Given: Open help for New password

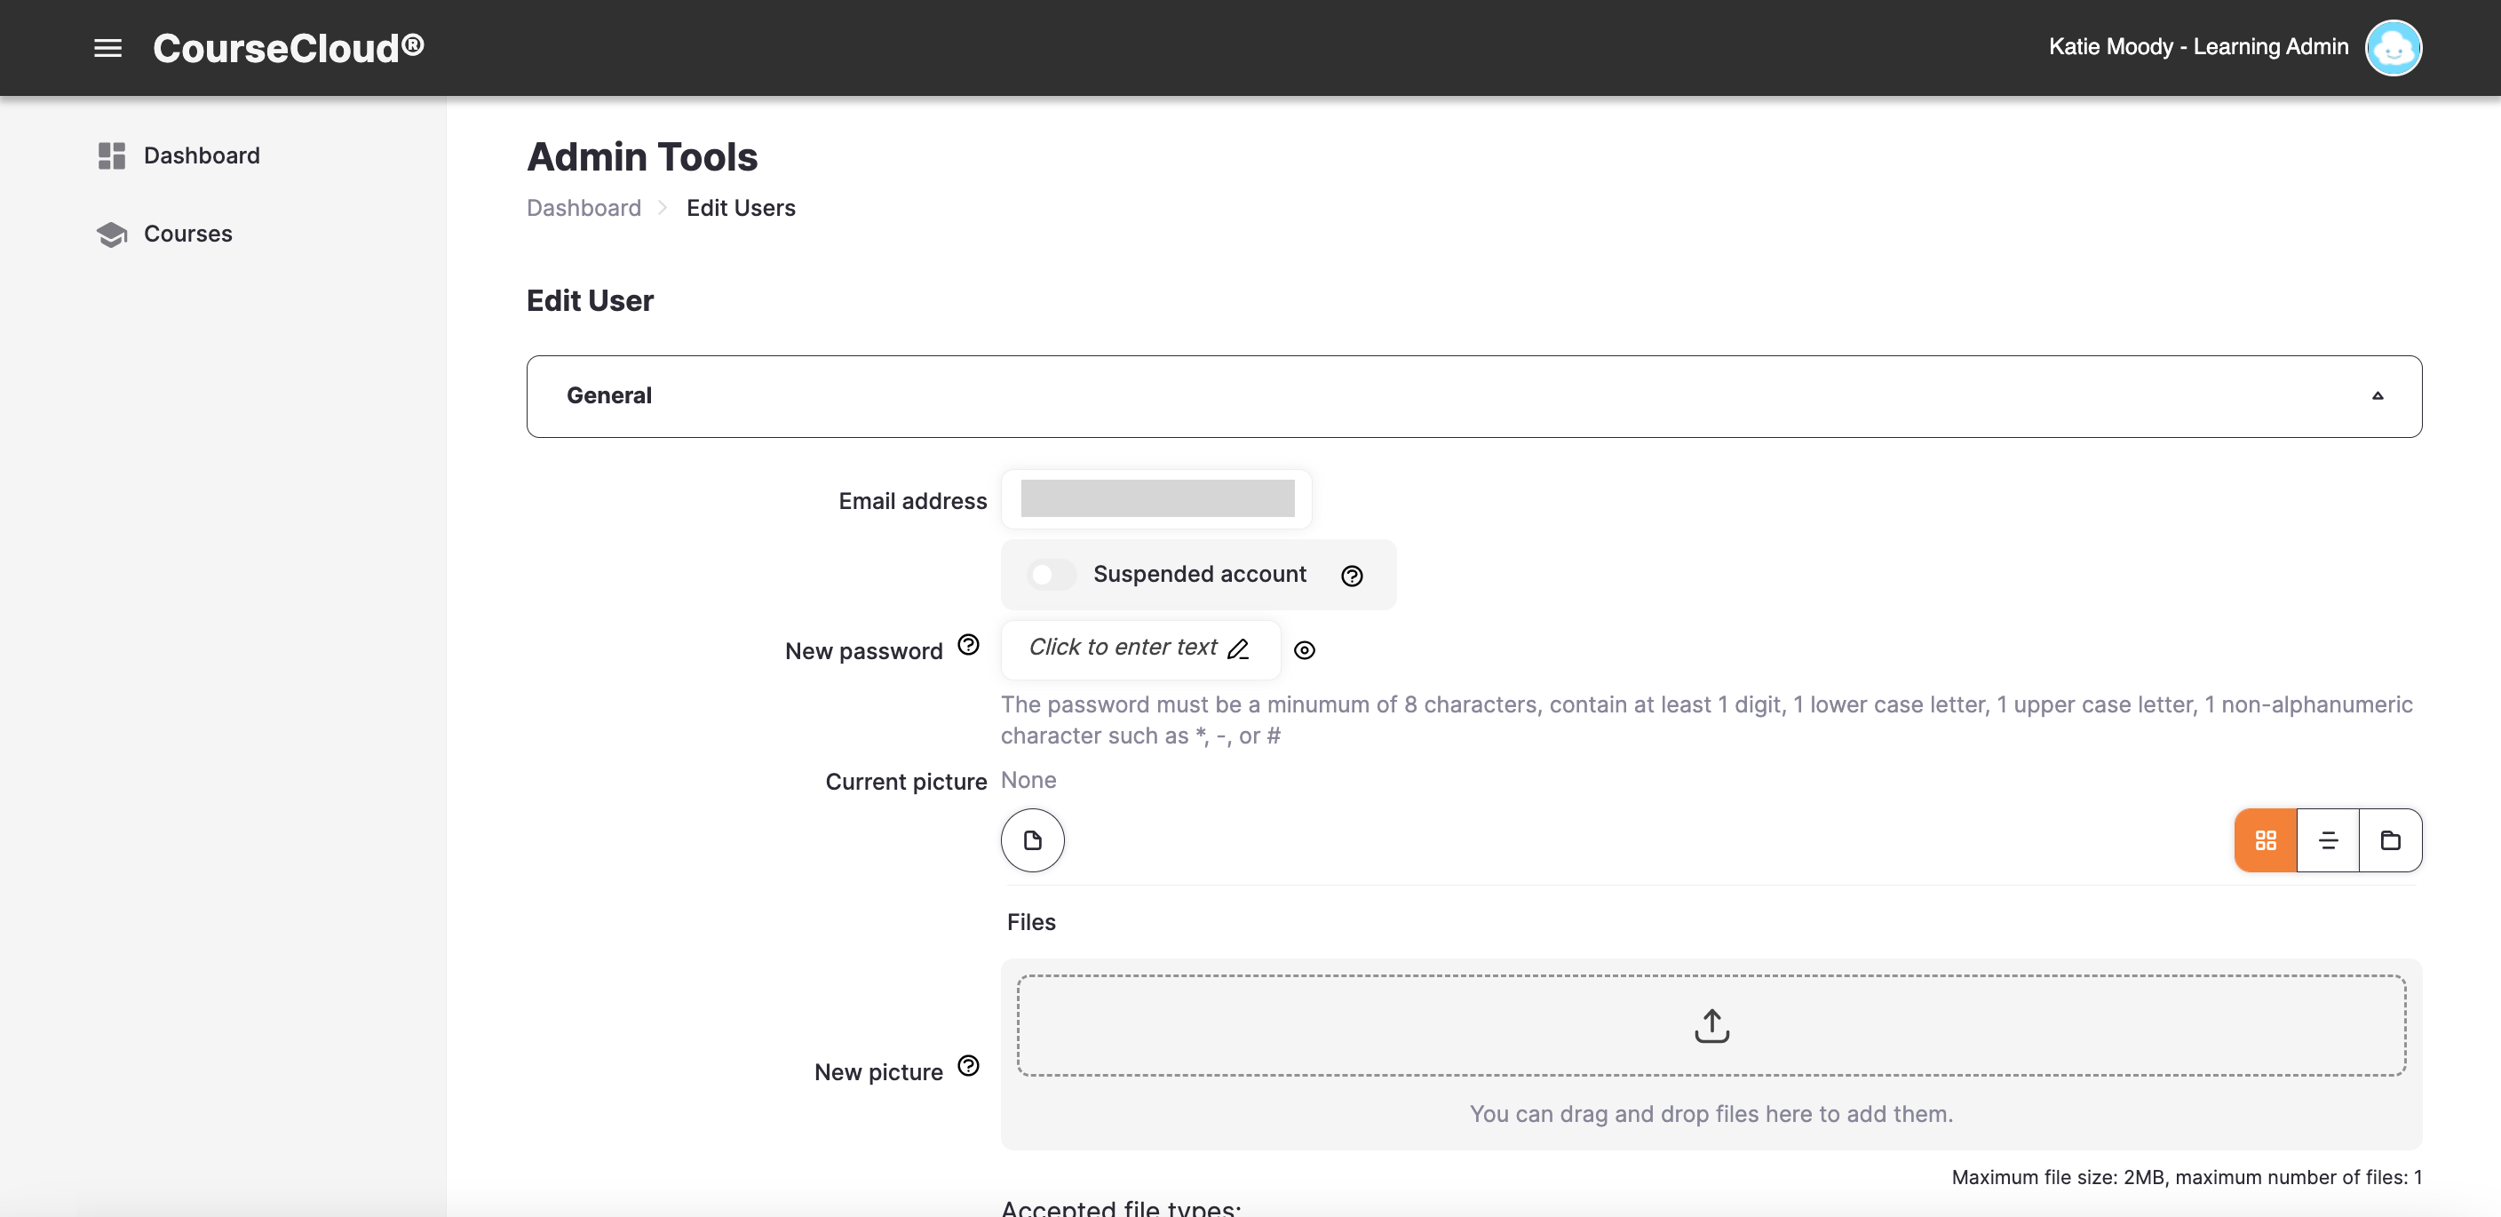Looking at the screenshot, I should point(968,645).
